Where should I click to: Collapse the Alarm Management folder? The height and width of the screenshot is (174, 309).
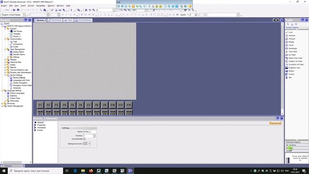pos(5,49)
